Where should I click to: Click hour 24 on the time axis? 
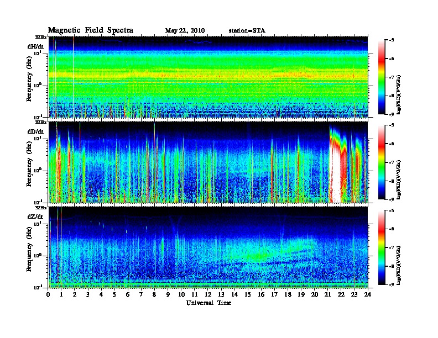(x=368, y=294)
